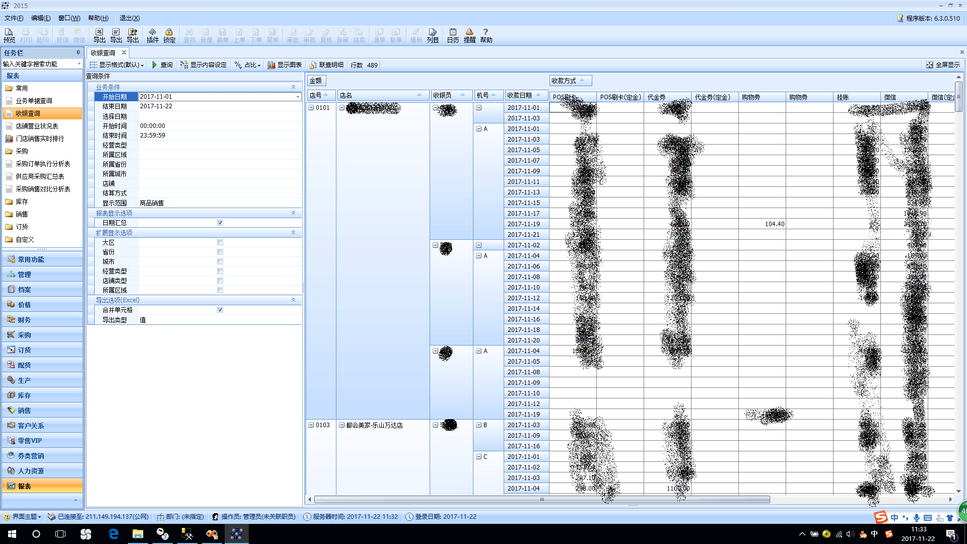Screen dimensions: 967x544
Task: Click the 提醒 reminder warning icon
Action: pos(469,35)
